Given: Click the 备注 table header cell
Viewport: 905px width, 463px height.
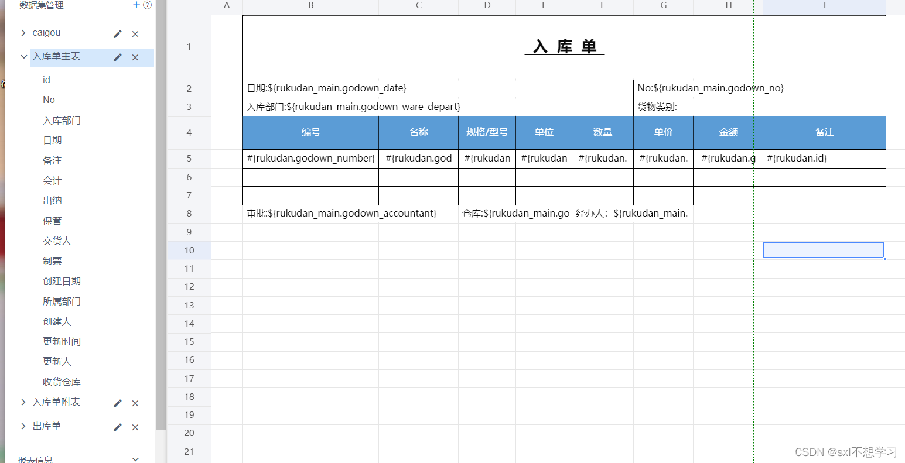Looking at the screenshot, I should click(x=824, y=132).
